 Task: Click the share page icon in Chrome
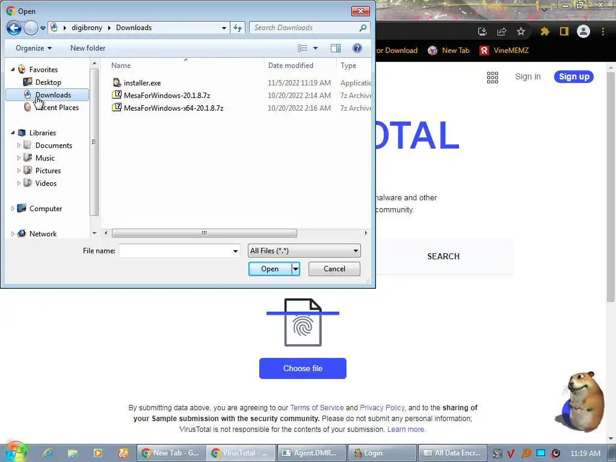(x=502, y=31)
